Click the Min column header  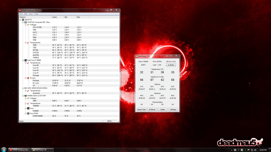click(x=70, y=17)
